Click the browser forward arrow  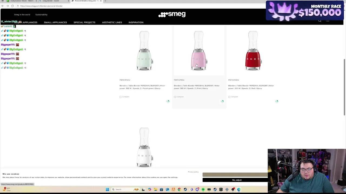pos(8,6)
